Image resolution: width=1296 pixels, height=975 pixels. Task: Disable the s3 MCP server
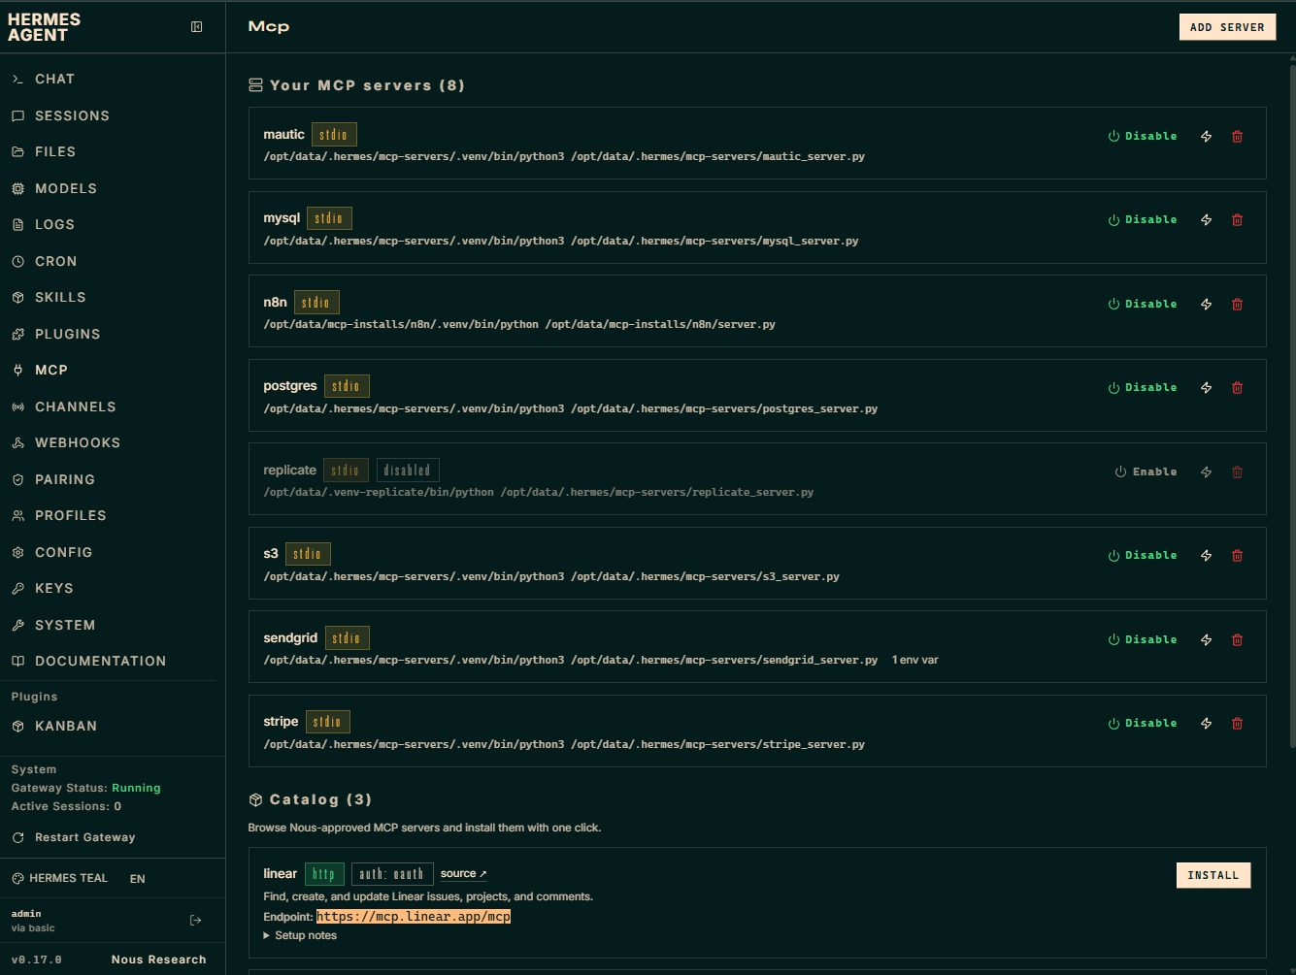pyautogui.click(x=1143, y=556)
